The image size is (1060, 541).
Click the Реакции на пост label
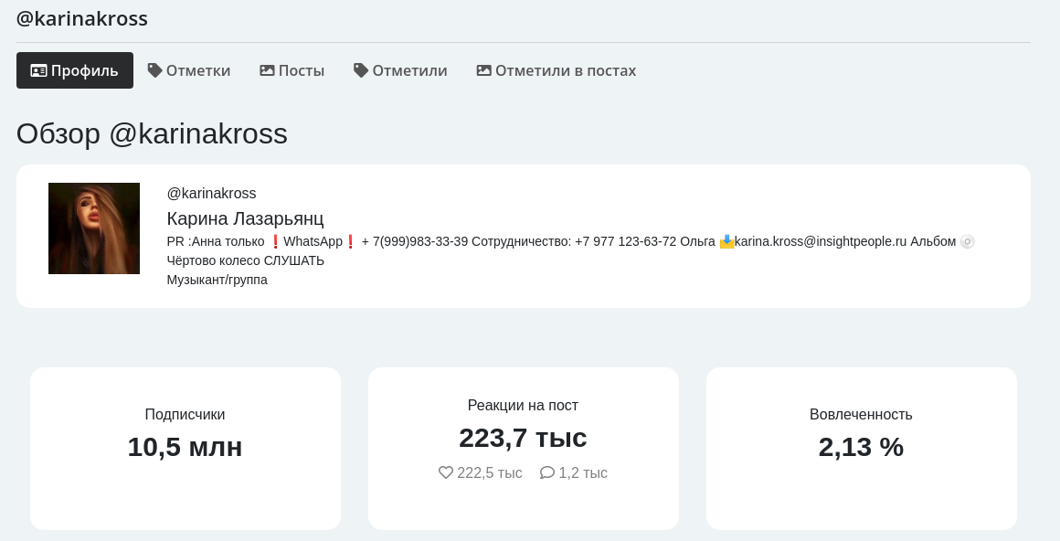click(x=524, y=406)
